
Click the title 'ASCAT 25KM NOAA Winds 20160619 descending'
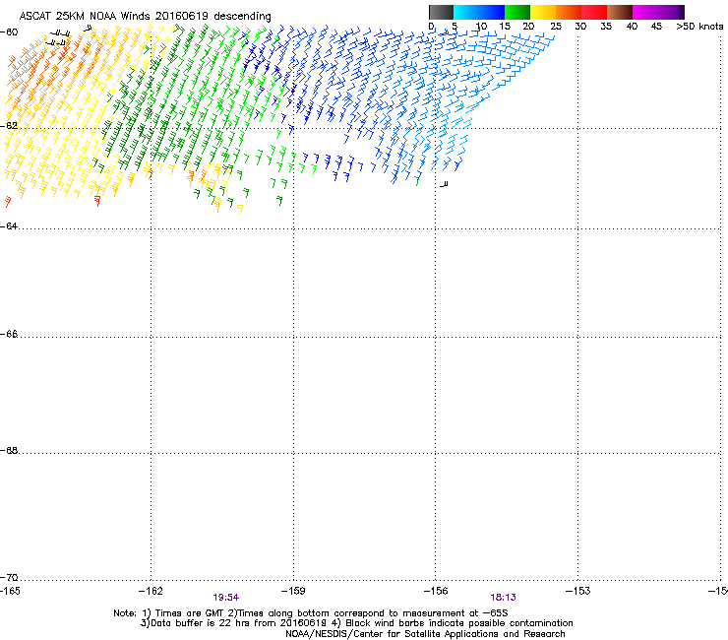pyautogui.click(x=145, y=16)
